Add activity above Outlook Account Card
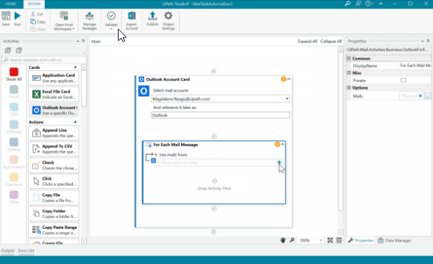Screen dimensions: 433x264 213,71
